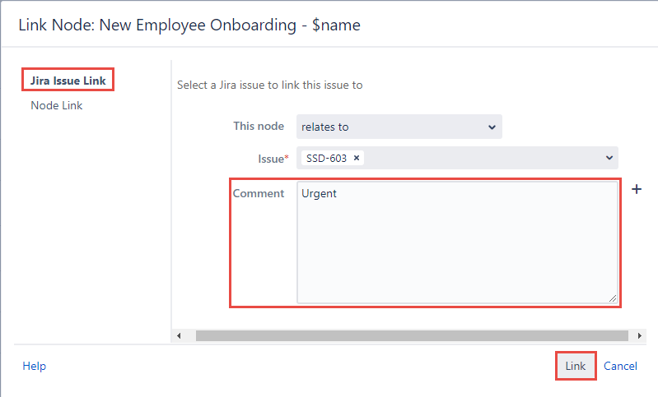The width and height of the screenshot is (658, 397).
Task: Click the 'Comment' field label
Action: [259, 193]
